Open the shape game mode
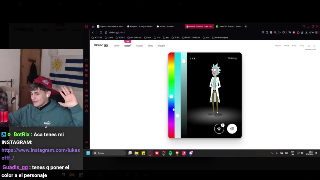The image size is (320, 180). pyautogui.click(x=161, y=46)
